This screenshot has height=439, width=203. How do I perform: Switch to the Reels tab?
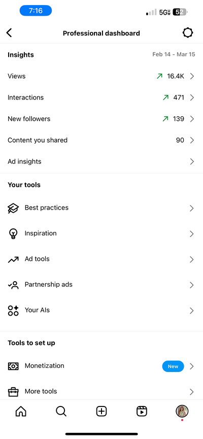click(x=142, y=411)
